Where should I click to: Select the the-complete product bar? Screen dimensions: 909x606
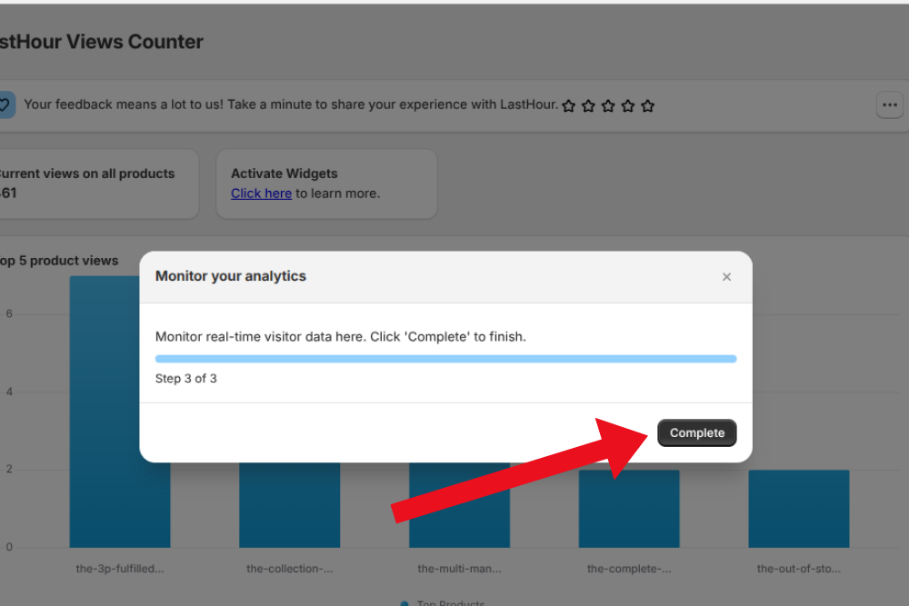[629, 509]
